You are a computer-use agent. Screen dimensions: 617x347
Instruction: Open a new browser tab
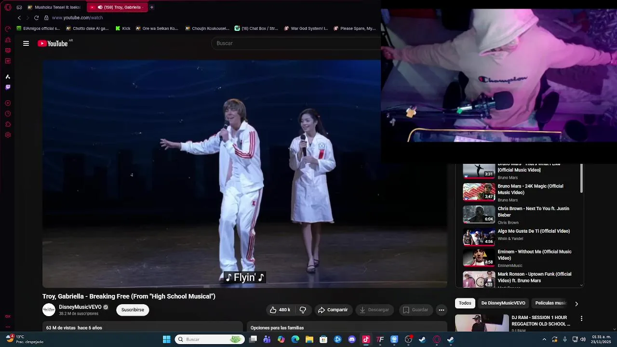pyautogui.click(x=152, y=7)
